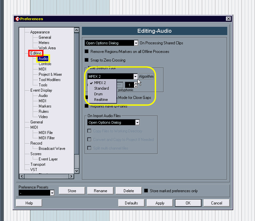Select Tools tree item
255x221 pixels.
click(43, 85)
